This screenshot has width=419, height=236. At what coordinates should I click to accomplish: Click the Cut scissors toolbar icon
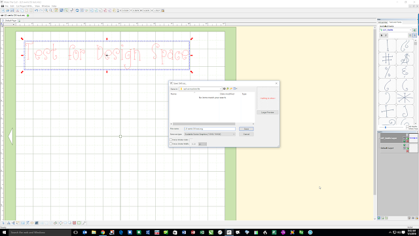[x=18, y=10]
